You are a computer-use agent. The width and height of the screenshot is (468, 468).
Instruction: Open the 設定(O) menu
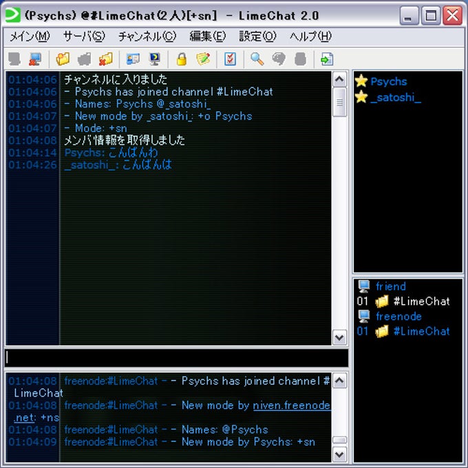(257, 36)
